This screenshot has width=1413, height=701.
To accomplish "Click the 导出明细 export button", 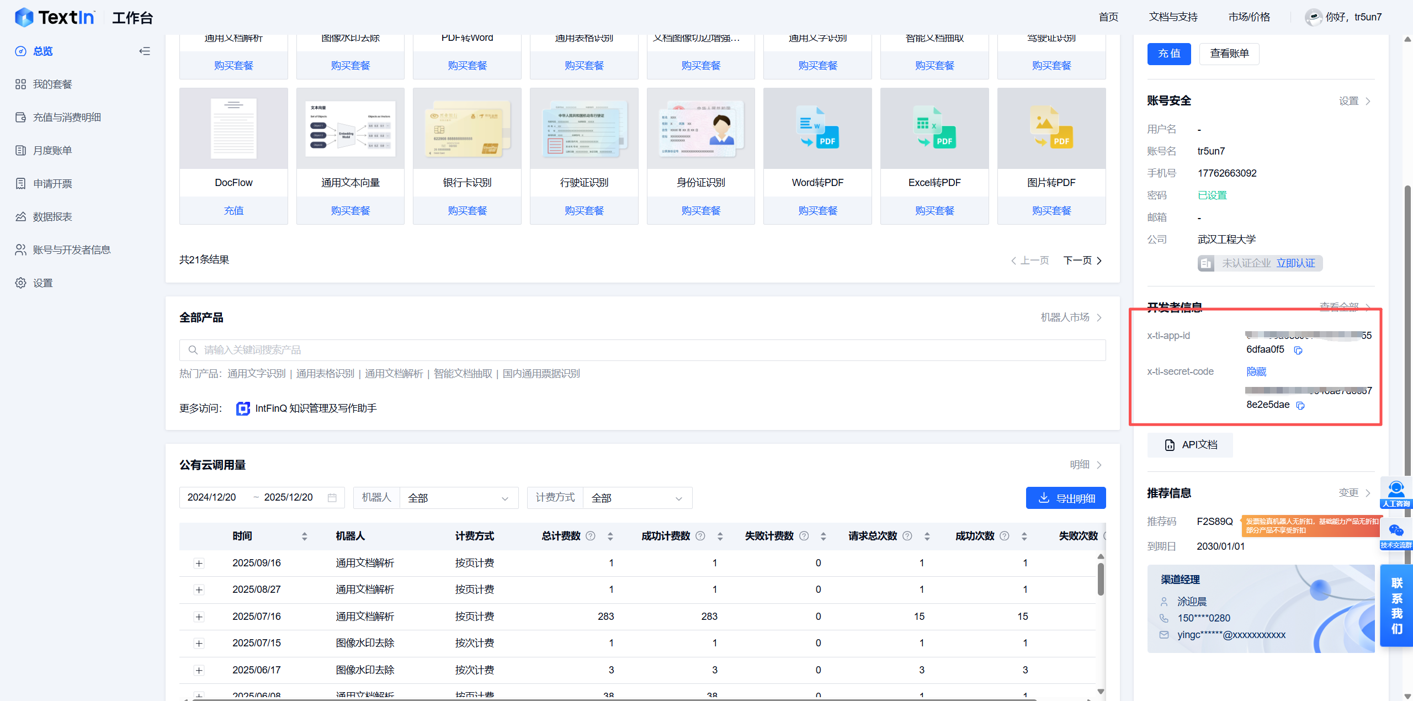I will coord(1065,498).
